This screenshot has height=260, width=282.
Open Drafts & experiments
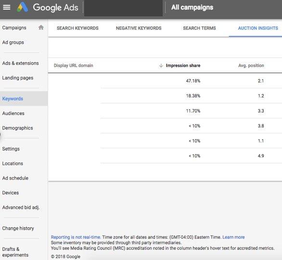(x=15, y=252)
